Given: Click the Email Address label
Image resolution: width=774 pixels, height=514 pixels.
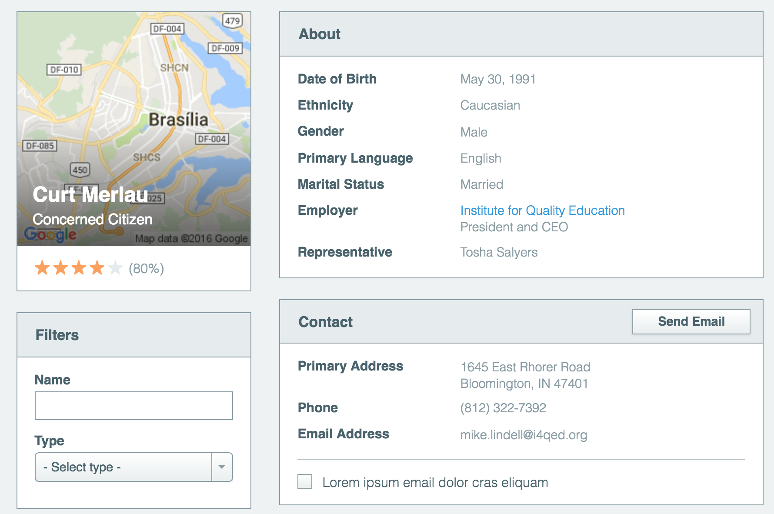Looking at the screenshot, I should click(x=343, y=434).
